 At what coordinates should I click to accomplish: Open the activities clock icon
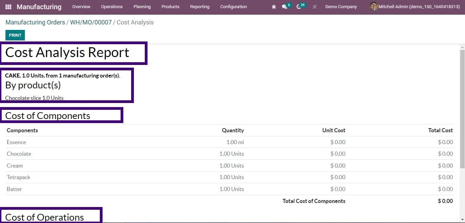(299, 7)
